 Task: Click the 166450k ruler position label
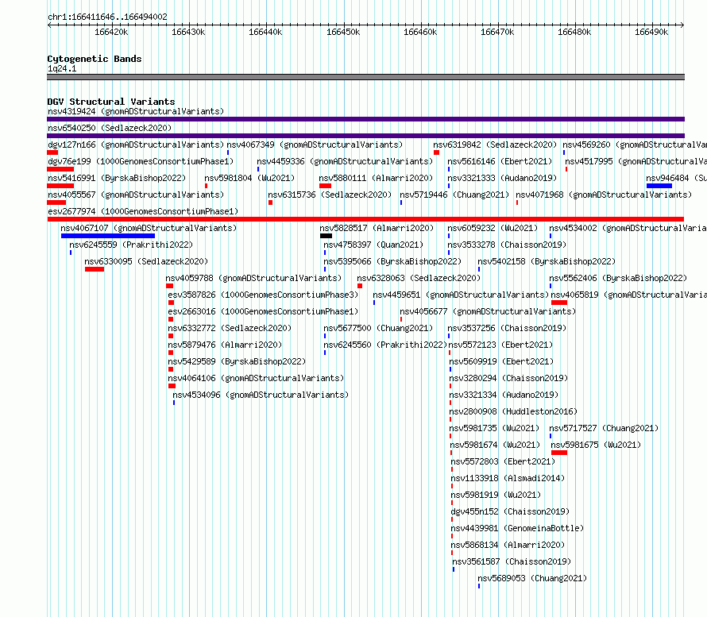point(343,32)
